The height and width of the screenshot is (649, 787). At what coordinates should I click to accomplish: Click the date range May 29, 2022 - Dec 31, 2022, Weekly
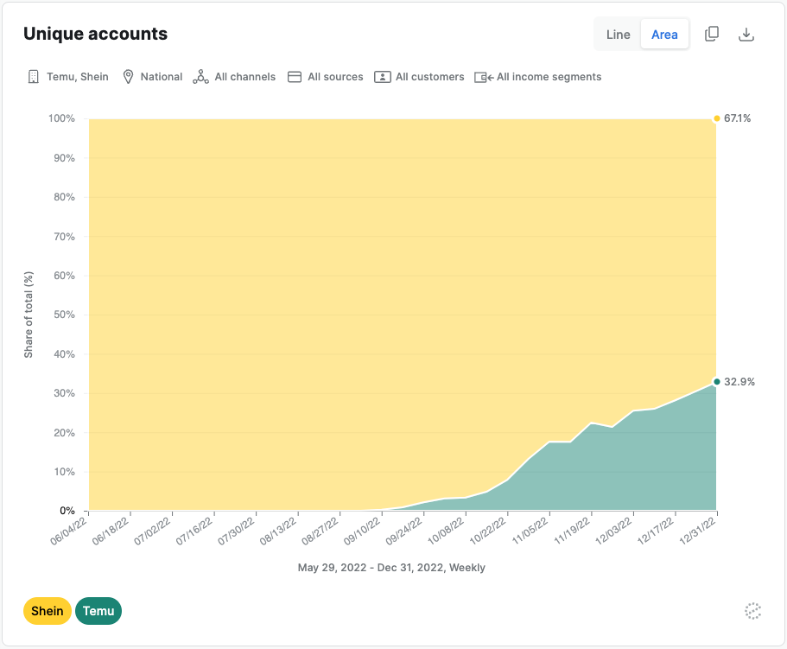pos(391,568)
